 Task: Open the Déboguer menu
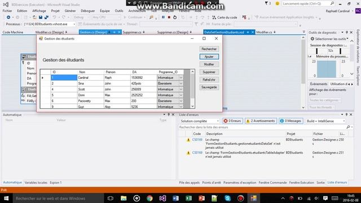(88, 11)
